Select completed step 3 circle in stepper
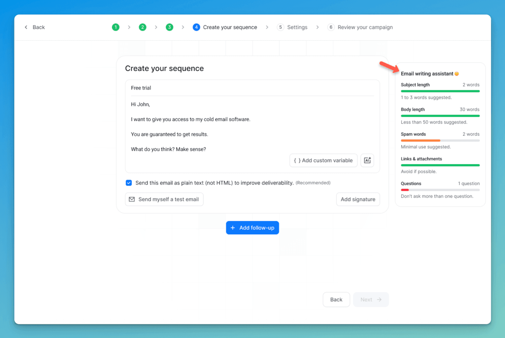Image resolution: width=505 pixels, height=338 pixels. click(169, 27)
